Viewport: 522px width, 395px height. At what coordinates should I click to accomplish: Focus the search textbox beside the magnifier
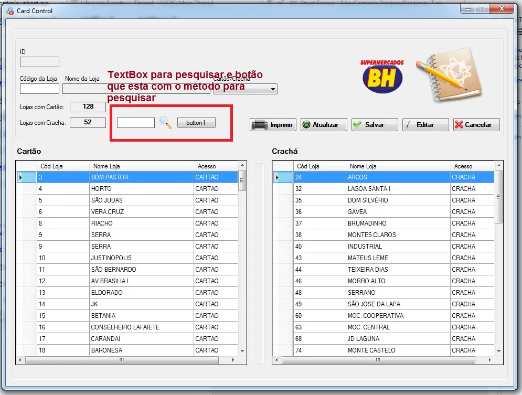(x=136, y=122)
